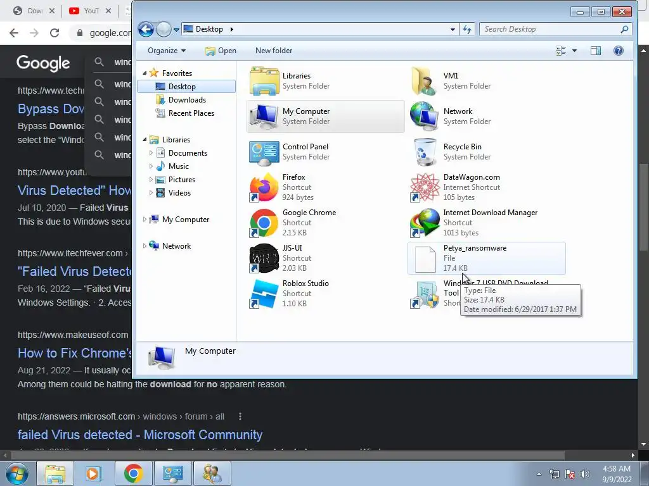Select the JJS-UI shortcut icon
This screenshot has height=486, width=649.
[x=264, y=258]
